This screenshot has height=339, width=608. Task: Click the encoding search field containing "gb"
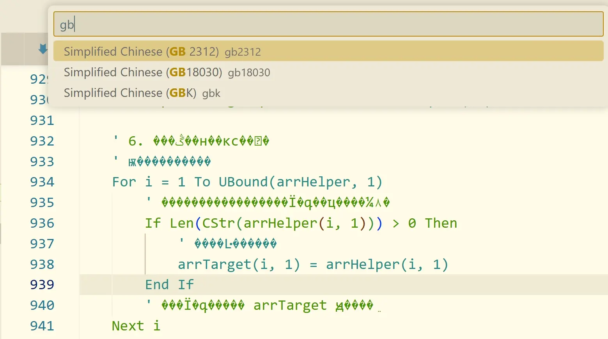[328, 25]
